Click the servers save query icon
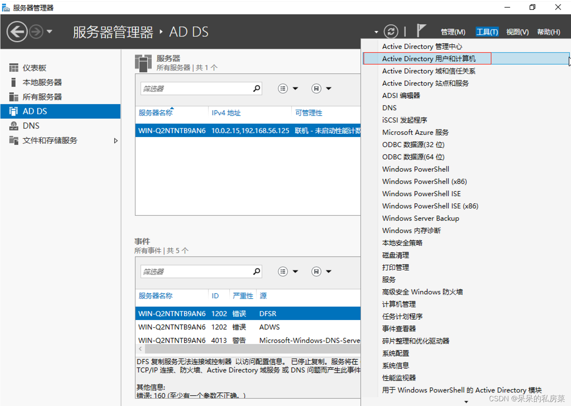 316,89
